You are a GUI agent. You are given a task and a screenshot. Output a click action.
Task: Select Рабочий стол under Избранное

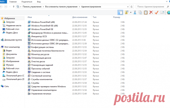click(x=13, y=29)
